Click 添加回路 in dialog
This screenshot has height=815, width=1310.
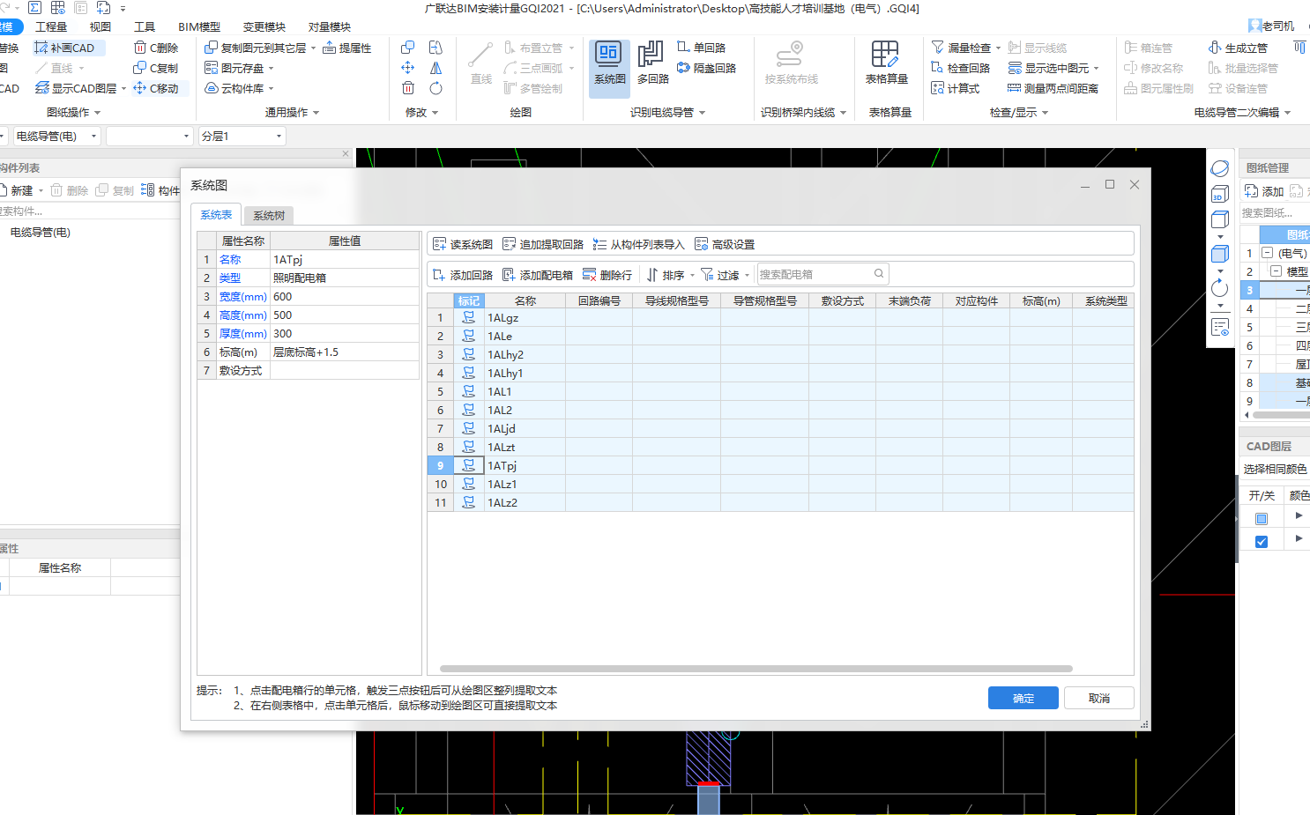click(463, 275)
